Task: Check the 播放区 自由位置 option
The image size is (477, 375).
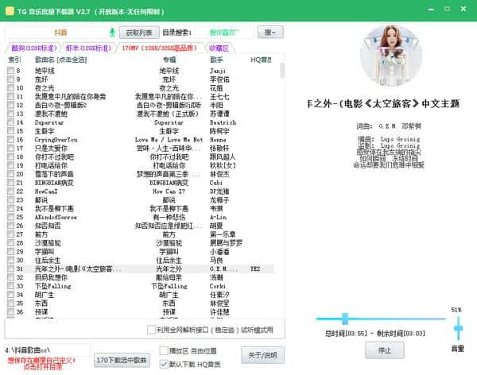Action: tap(165, 350)
